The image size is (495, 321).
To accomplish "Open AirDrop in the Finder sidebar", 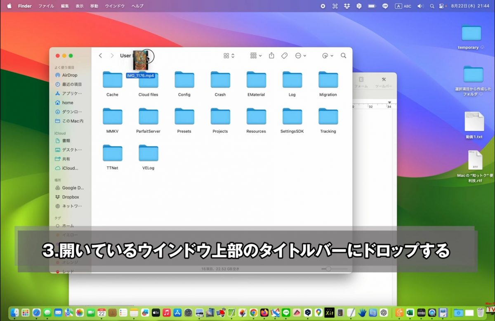I will [70, 75].
